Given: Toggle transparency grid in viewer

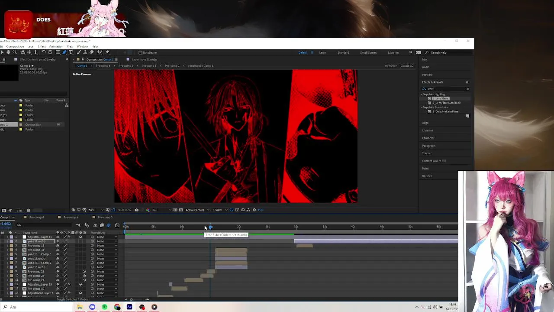Looking at the screenshot, I should (181, 210).
